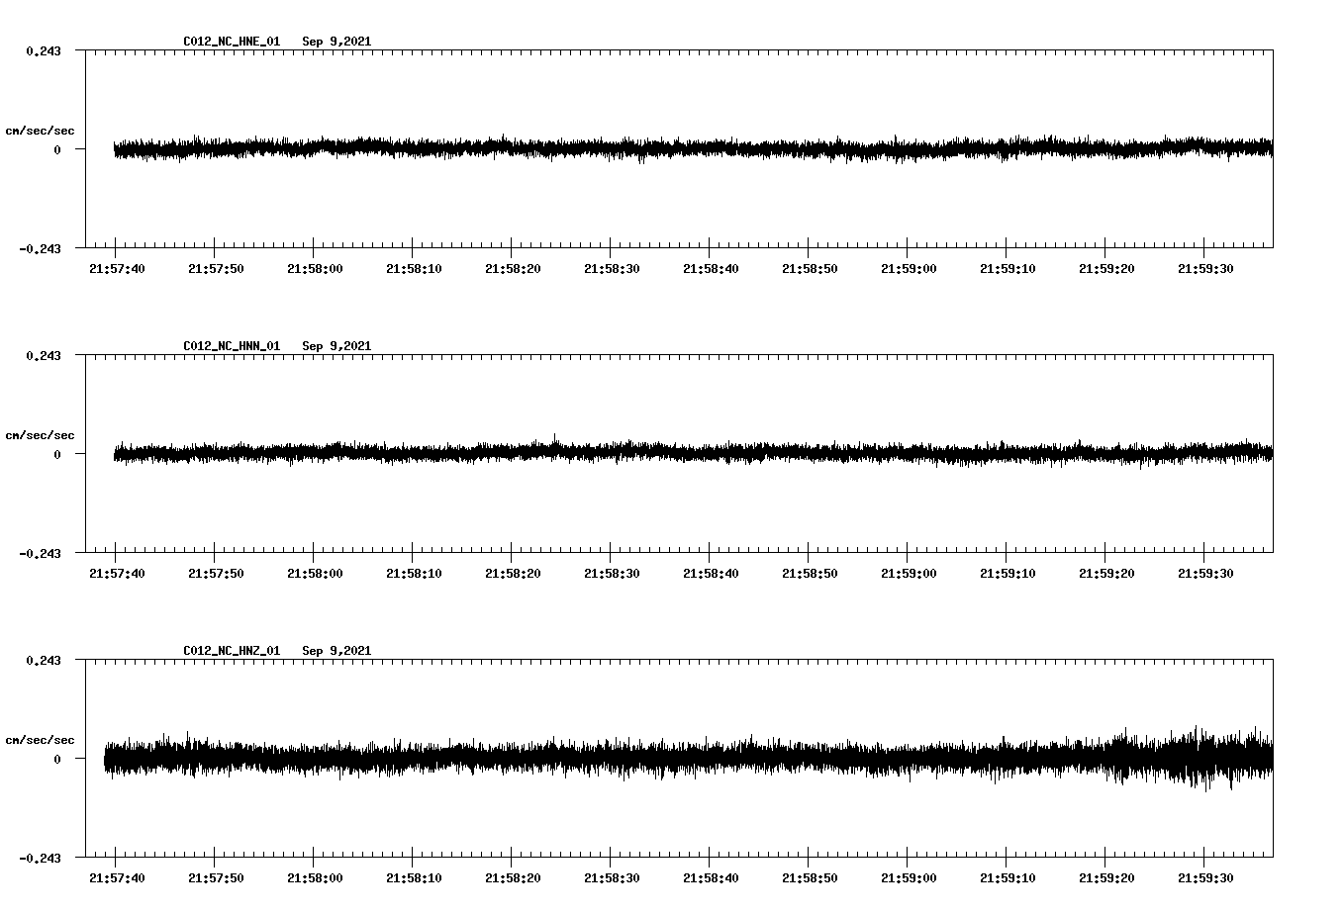The image size is (1344, 914).
Task: Click the 0.243 upper limit on HNN plot
Action: click(x=43, y=355)
